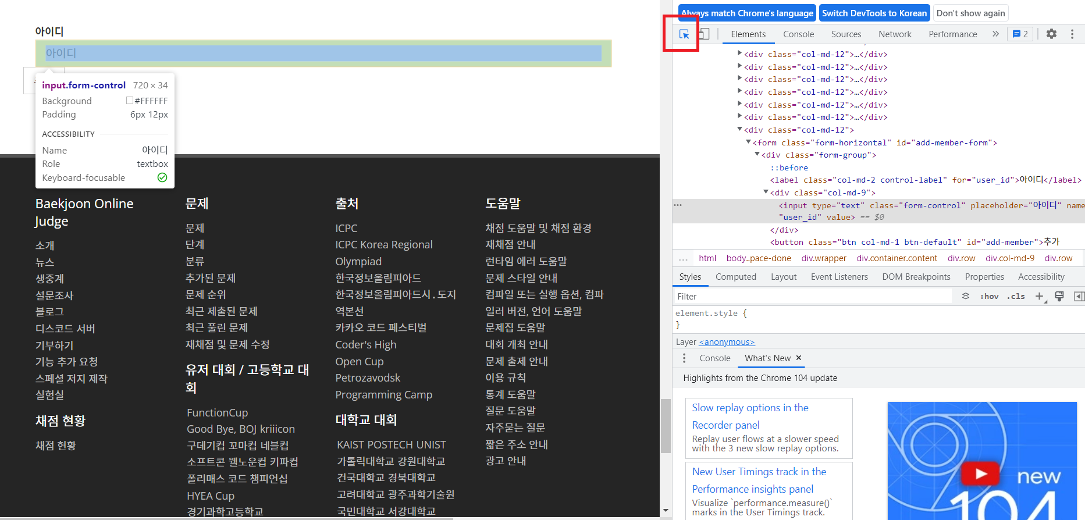Click Always match Chrome's language button
Image resolution: width=1085 pixels, height=520 pixels.
[747, 13]
